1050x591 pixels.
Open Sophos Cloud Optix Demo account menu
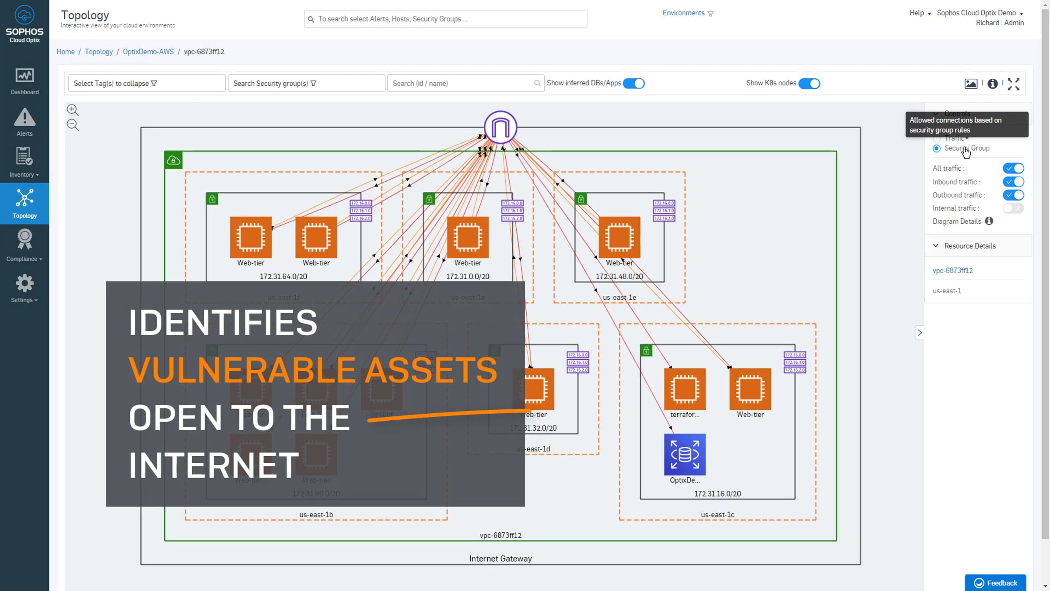(980, 13)
